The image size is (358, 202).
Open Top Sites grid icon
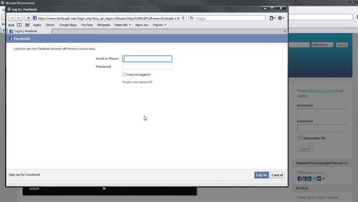(x=27, y=25)
